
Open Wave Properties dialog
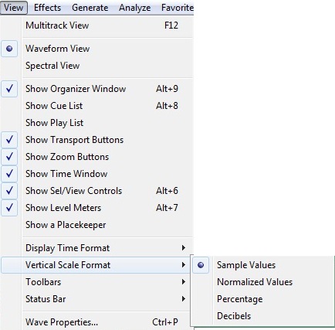[x=97, y=322]
